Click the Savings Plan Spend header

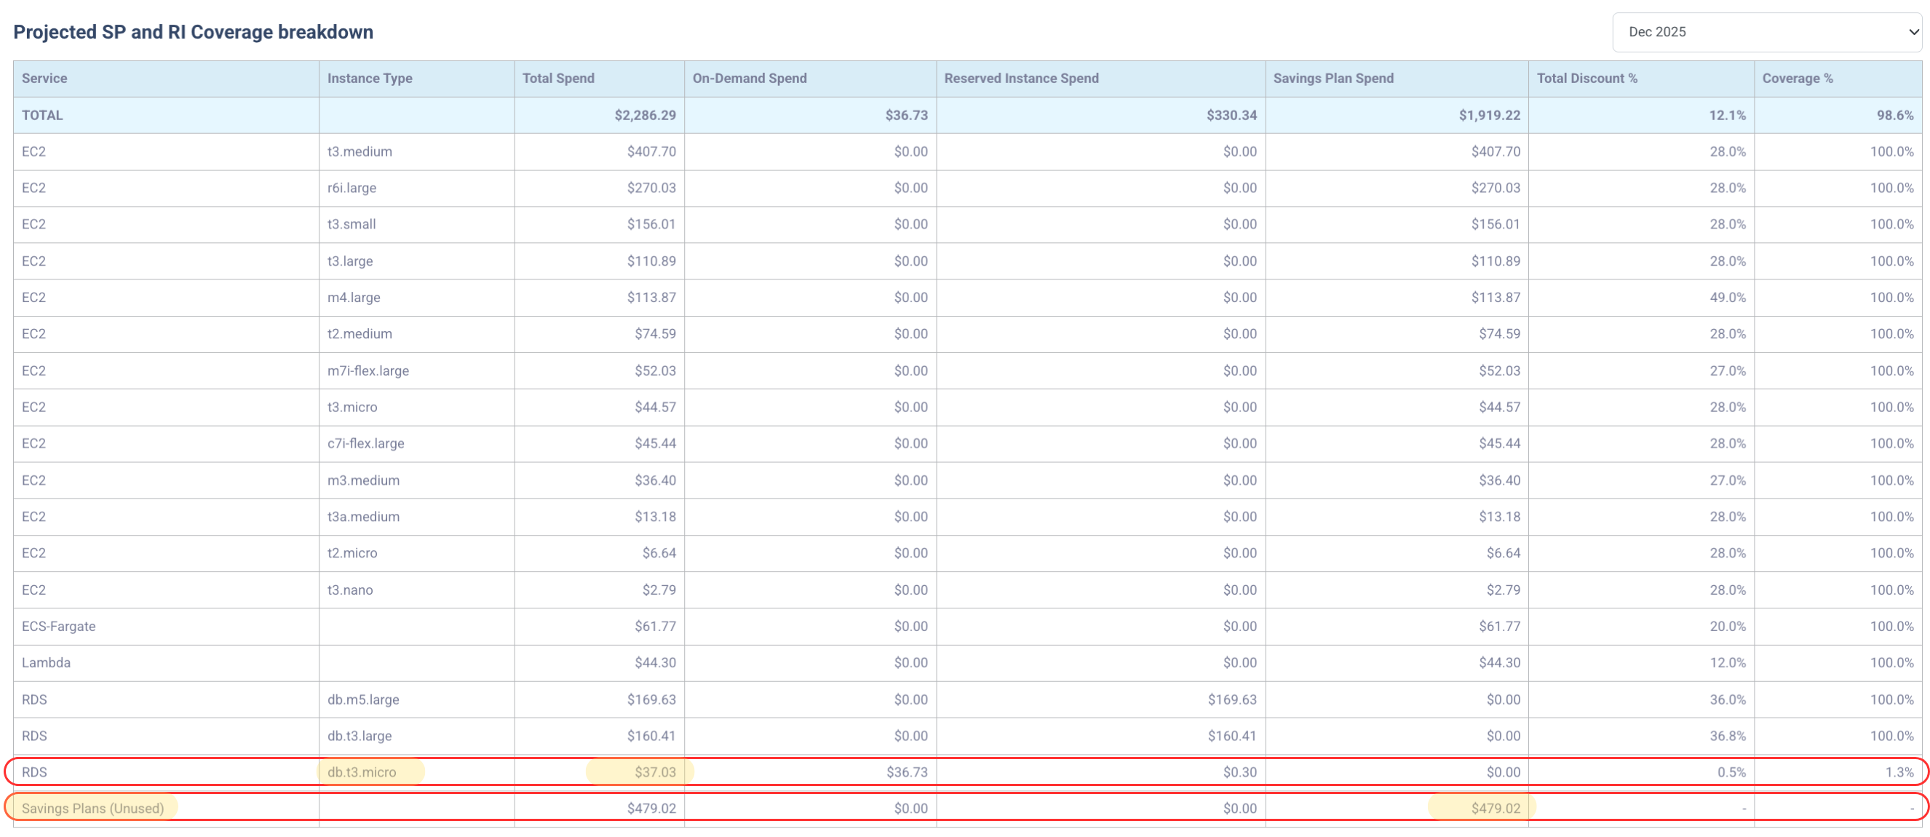pos(1333,78)
